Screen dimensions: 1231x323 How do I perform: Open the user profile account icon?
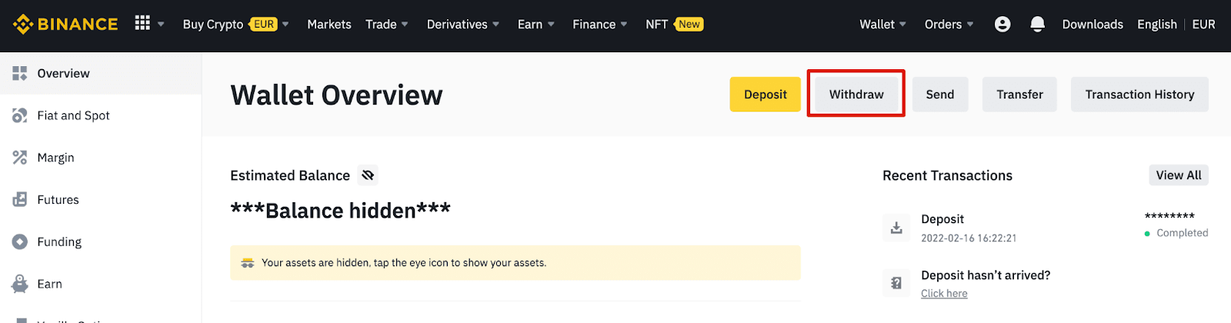(1002, 24)
